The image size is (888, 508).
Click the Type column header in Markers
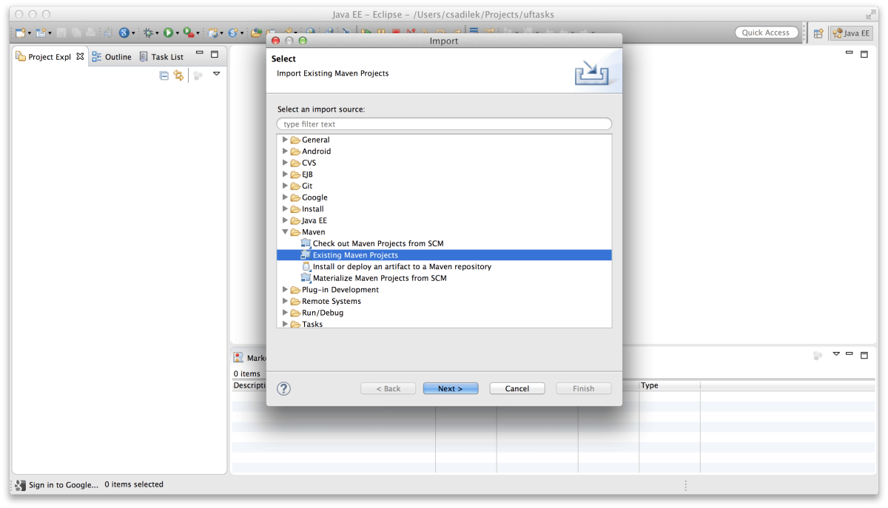(x=670, y=385)
